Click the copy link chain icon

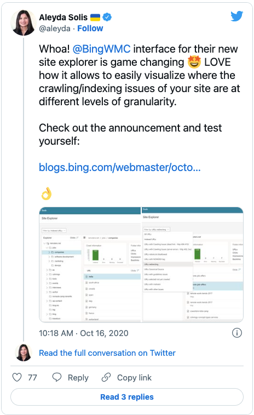[106, 377]
